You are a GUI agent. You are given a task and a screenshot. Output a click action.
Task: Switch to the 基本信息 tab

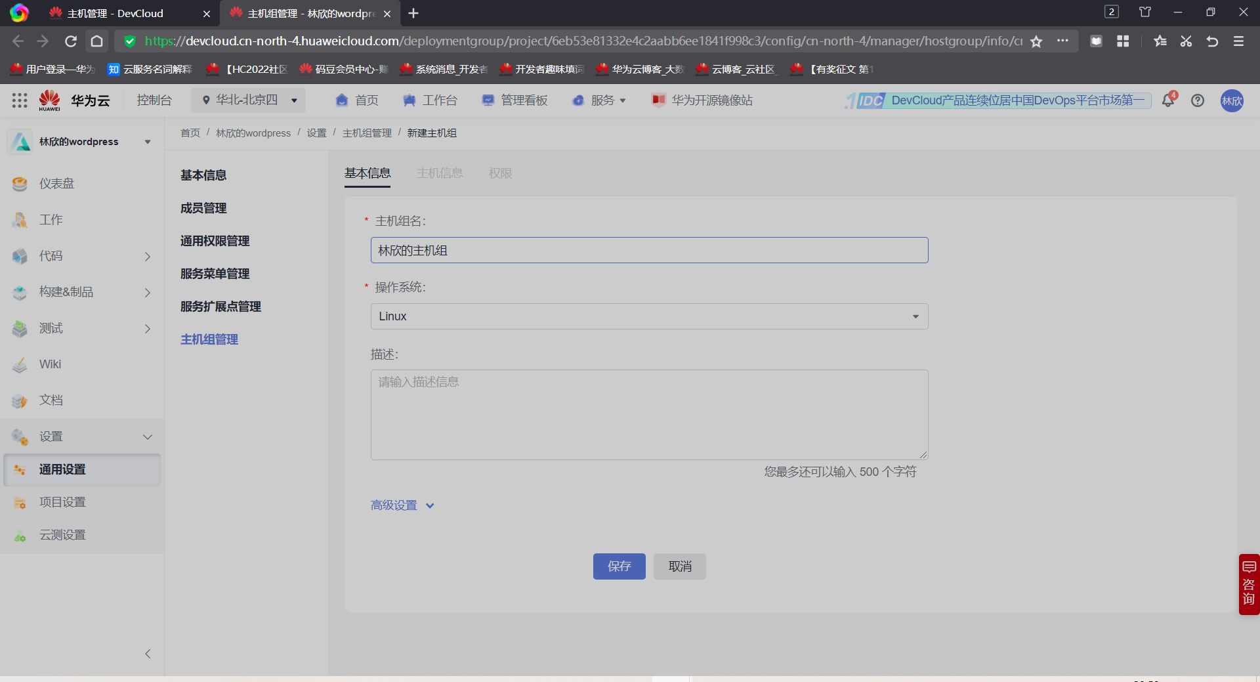367,173
